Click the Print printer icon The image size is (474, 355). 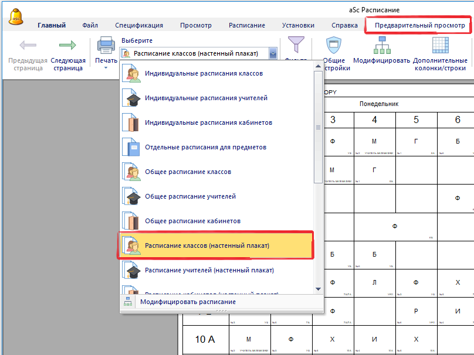pyautogui.click(x=106, y=45)
